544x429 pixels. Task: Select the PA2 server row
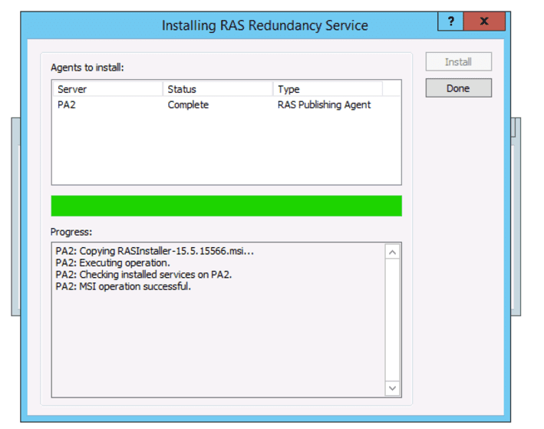coord(226,105)
